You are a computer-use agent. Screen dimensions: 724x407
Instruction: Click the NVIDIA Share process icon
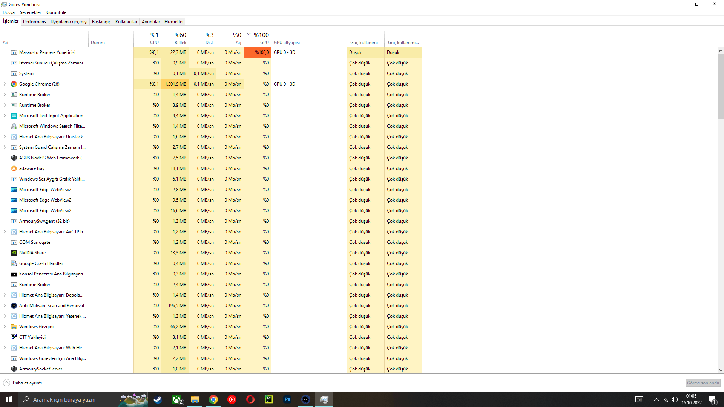pos(14,253)
